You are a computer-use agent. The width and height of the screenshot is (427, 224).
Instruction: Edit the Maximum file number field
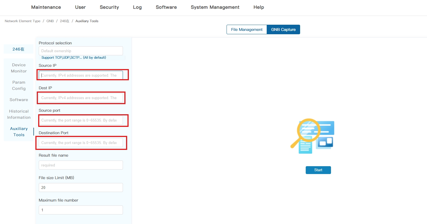click(81, 210)
